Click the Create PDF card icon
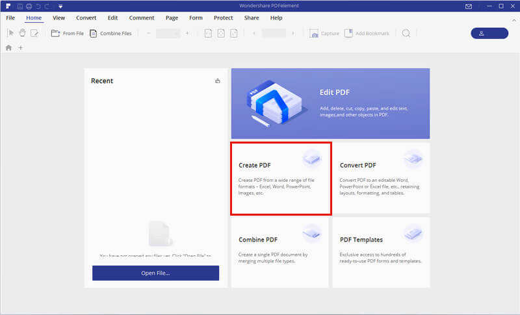The width and height of the screenshot is (520, 315). [x=312, y=159]
